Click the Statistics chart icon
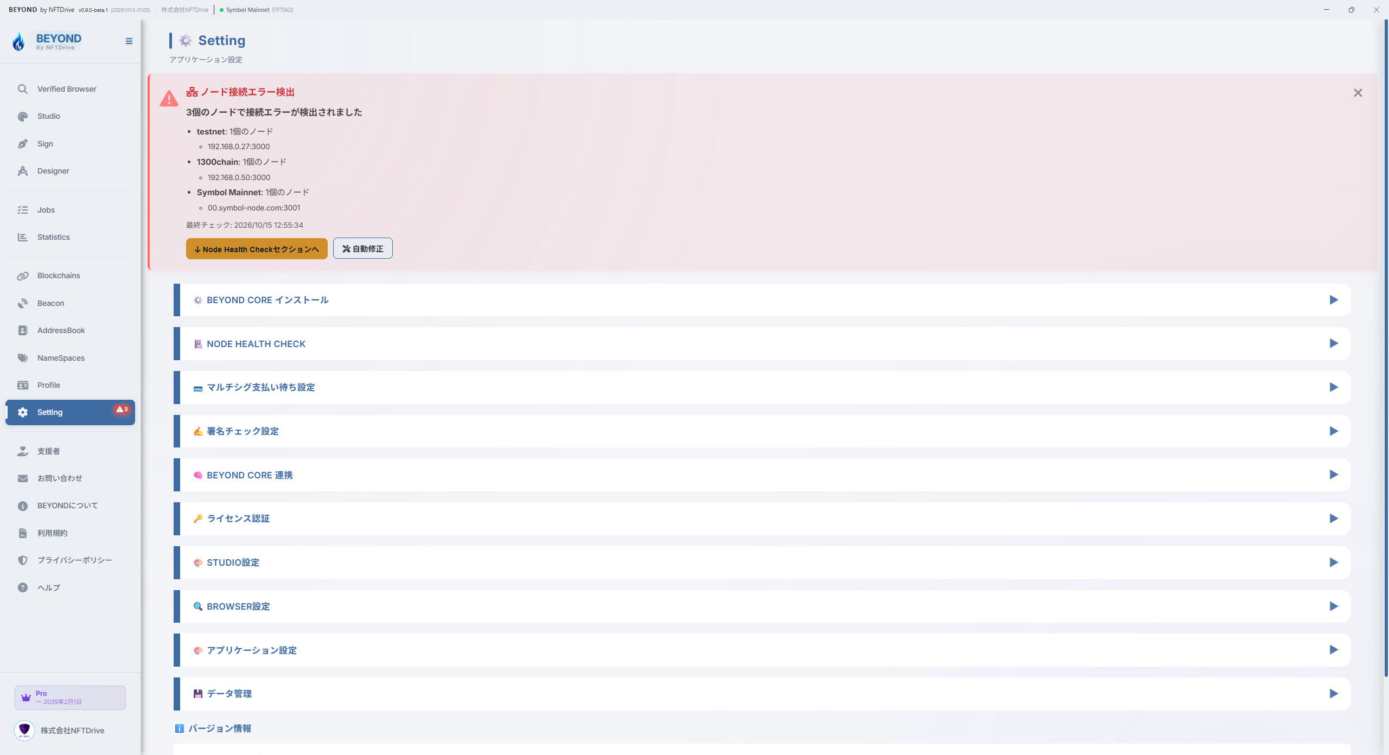1389x755 pixels. 22,237
